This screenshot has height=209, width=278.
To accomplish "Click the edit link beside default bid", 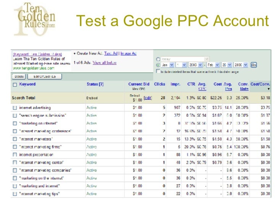I will [148, 98].
